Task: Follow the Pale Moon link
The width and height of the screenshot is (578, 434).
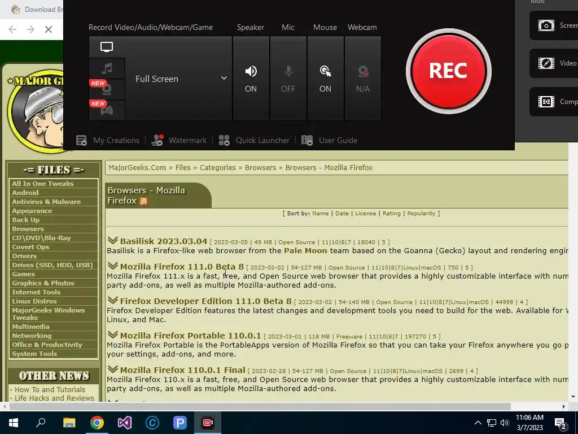Action: pyautogui.click(x=305, y=250)
